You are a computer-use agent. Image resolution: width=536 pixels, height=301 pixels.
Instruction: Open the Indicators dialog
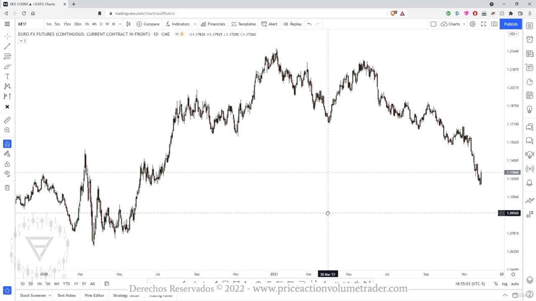coord(178,24)
